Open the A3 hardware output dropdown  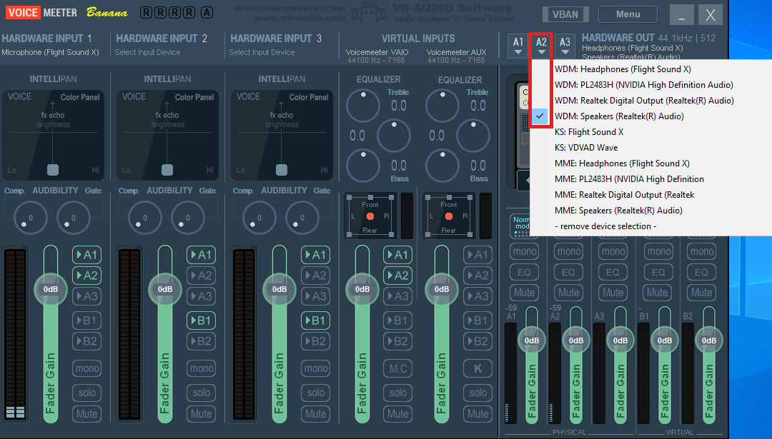[x=565, y=46]
